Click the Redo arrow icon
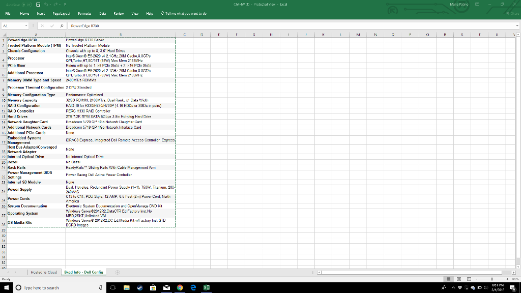Screen dimensions: 521x293 (x=55, y=5)
